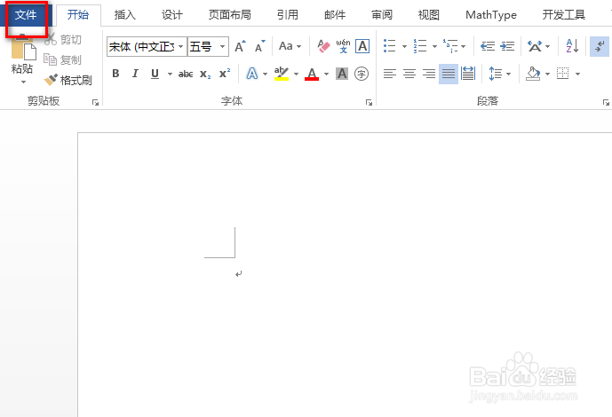Screen dimensions: 612x417
Task: Open the Aa change case menu
Action: point(290,46)
